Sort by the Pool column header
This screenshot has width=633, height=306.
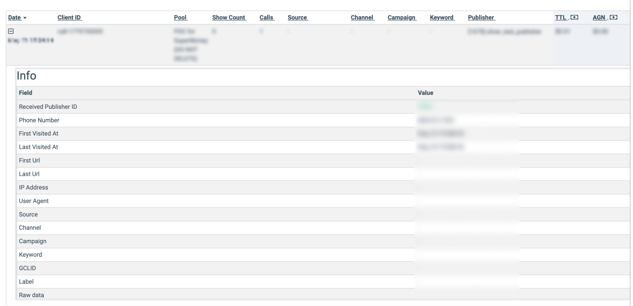point(180,18)
